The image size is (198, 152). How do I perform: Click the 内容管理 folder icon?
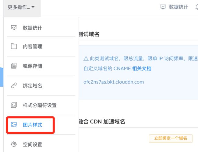click(14, 46)
